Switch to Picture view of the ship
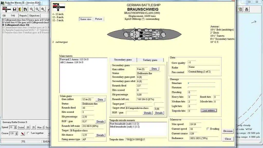The image size is (263, 148). click(98, 19)
